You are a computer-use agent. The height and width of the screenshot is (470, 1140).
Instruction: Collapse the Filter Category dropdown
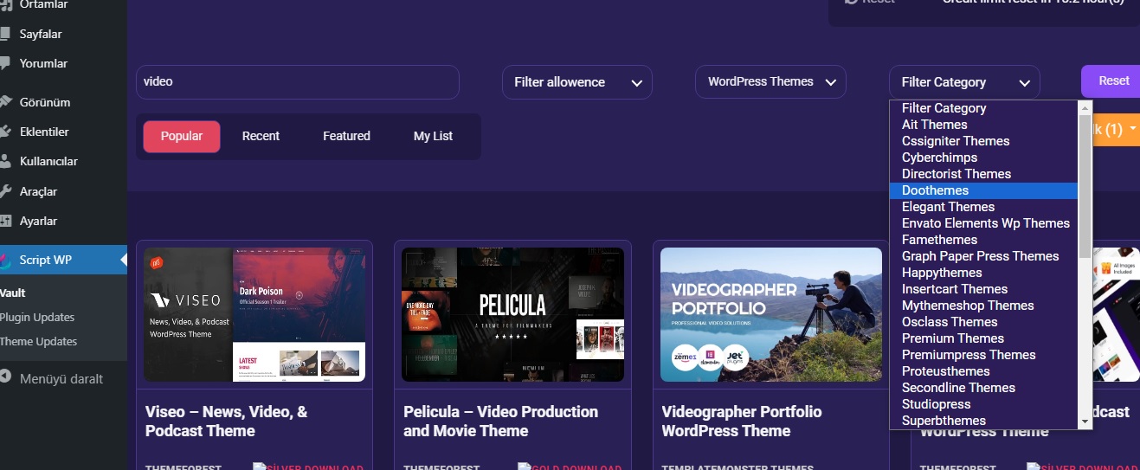964,82
